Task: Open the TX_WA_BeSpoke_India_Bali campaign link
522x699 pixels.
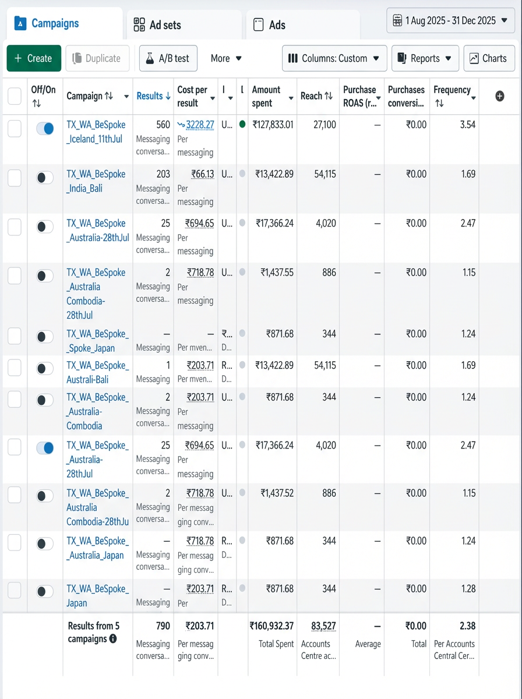Action: pos(96,181)
